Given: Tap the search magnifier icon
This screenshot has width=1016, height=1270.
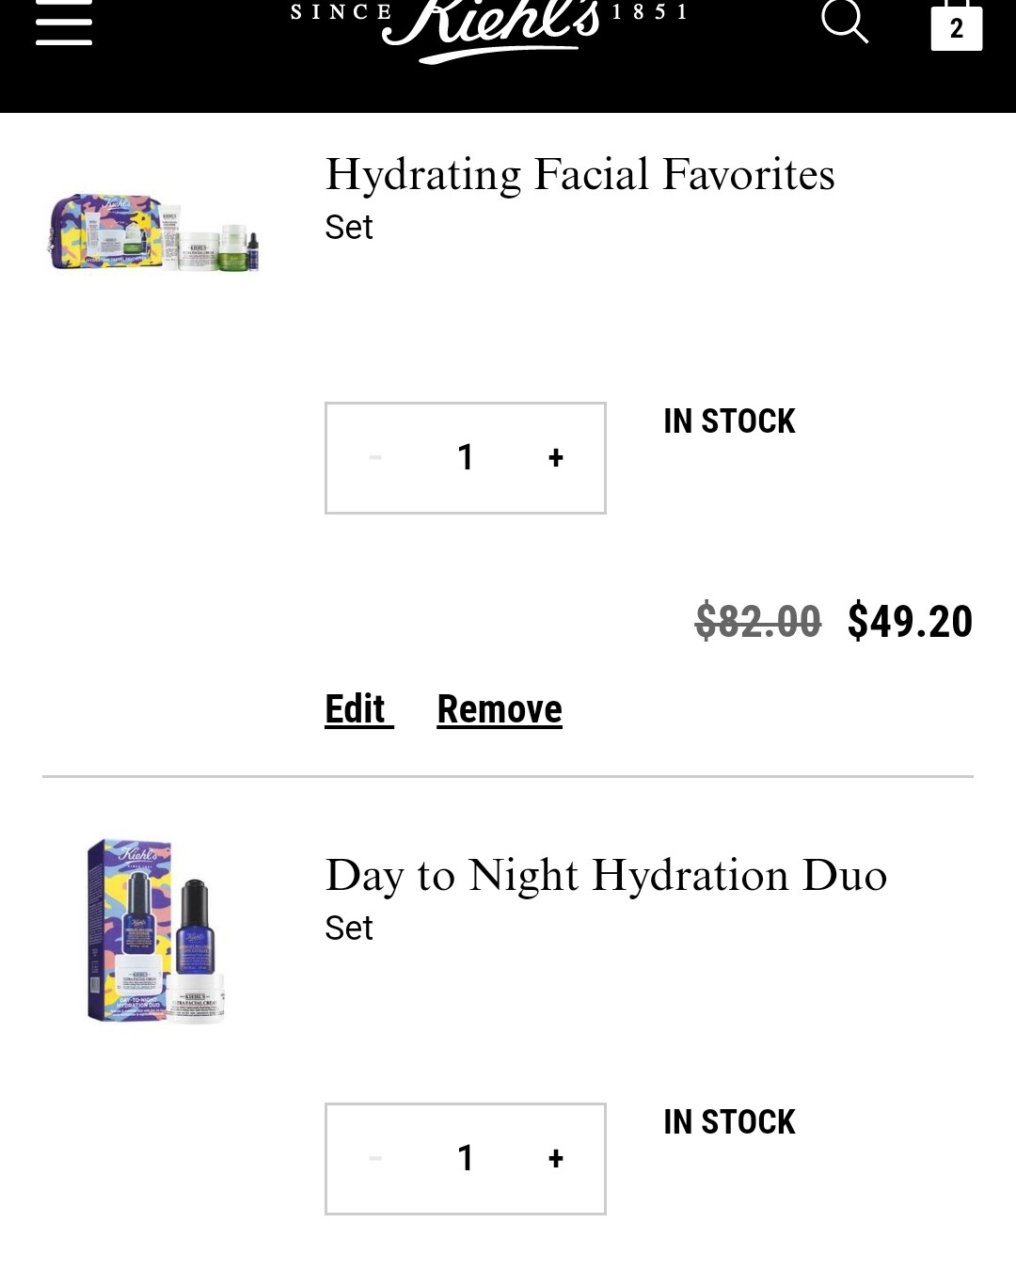Looking at the screenshot, I should [845, 21].
